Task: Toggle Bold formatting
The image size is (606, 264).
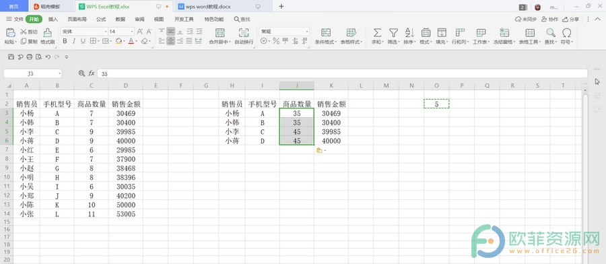Action: click(65, 41)
